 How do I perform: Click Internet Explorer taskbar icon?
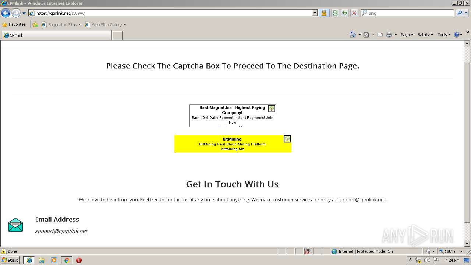[29, 260]
